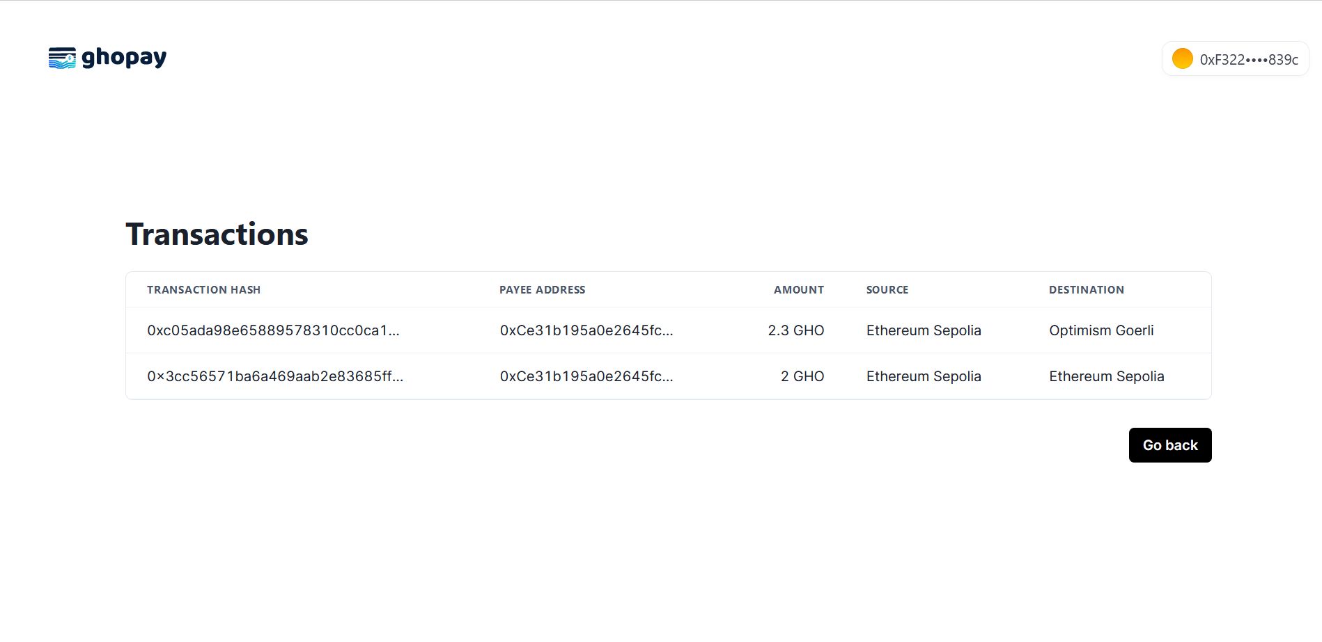Select transaction hash 0xc05ada98e65889578310cc0ca1...
1322x642 pixels.
273,330
